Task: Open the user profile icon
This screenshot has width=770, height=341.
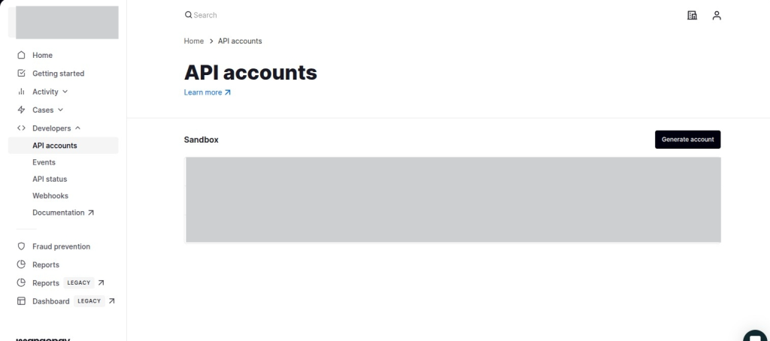Action: point(717,15)
